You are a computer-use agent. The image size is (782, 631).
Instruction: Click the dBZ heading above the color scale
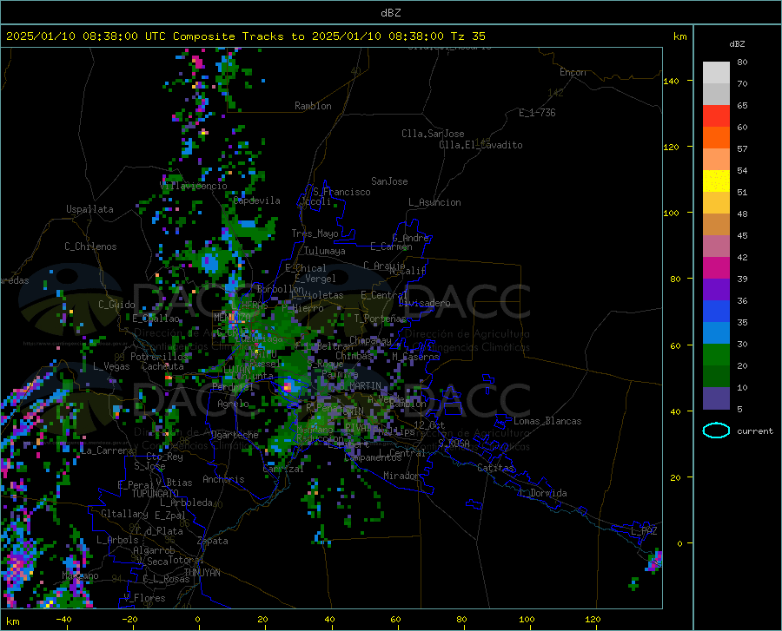pos(737,43)
